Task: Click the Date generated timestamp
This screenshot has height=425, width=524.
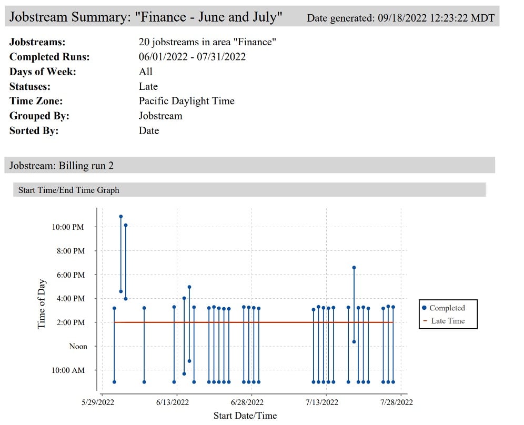Action: click(x=400, y=18)
